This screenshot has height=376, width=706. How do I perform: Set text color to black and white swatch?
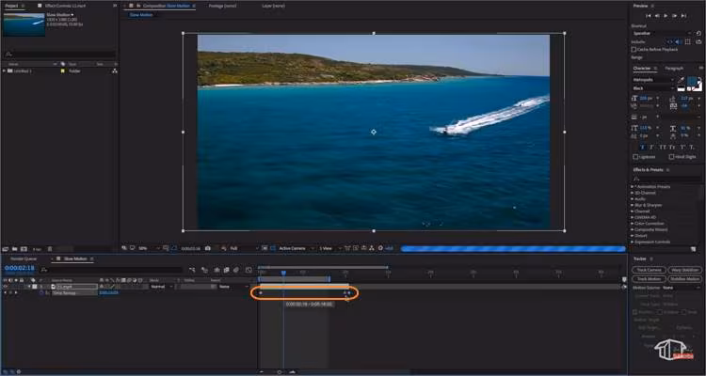click(x=682, y=88)
